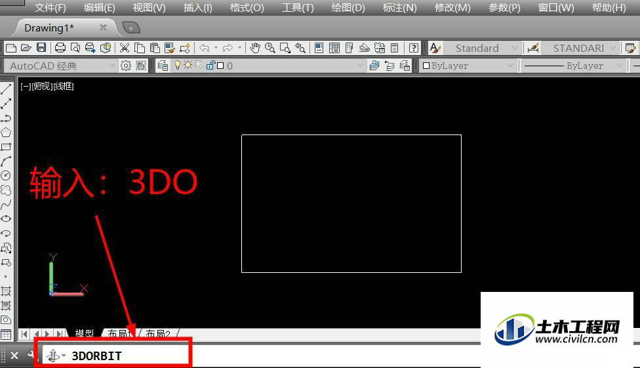
Task: Open the 编辑(E) menu
Action: point(99,7)
